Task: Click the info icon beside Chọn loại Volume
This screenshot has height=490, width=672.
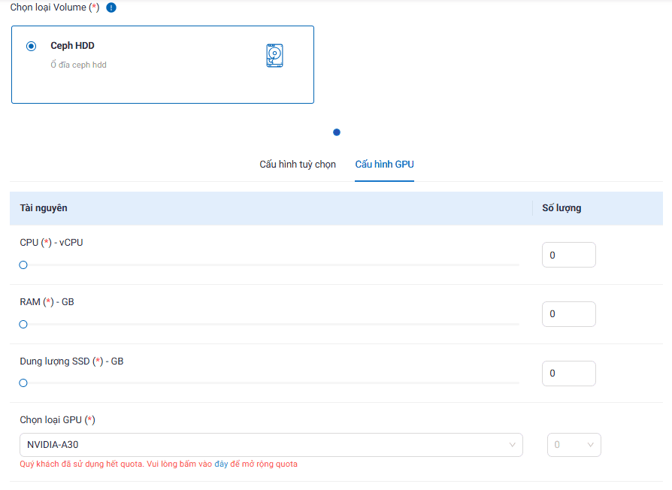Action: point(111,8)
